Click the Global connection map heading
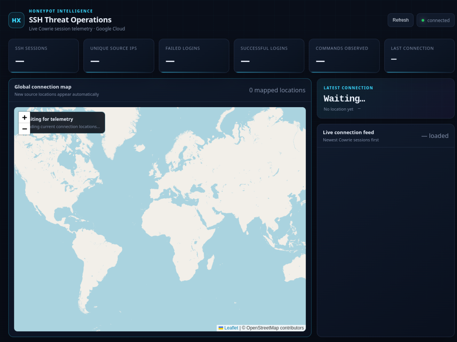Image resolution: width=457 pixels, height=342 pixels. click(x=43, y=87)
